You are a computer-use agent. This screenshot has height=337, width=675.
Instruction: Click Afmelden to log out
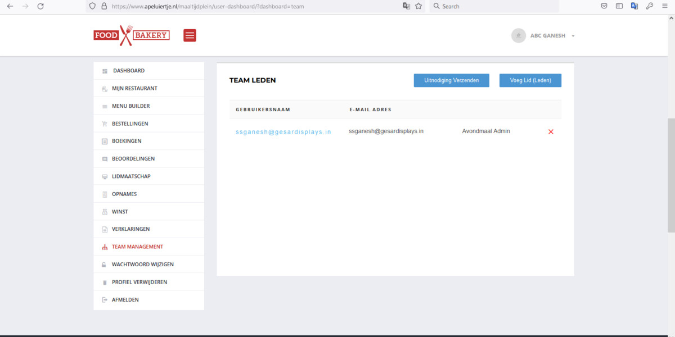[x=125, y=300]
